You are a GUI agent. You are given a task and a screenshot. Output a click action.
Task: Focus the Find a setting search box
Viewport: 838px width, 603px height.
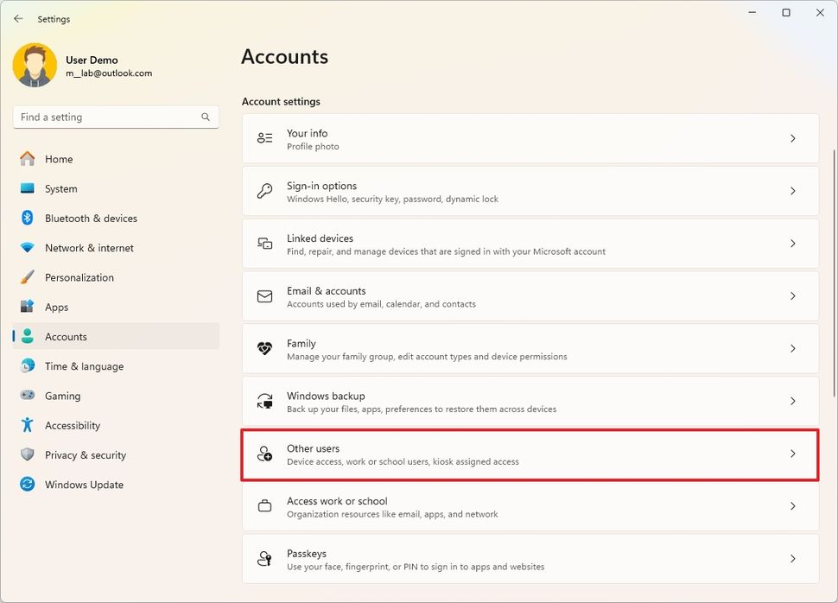pos(116,117)
